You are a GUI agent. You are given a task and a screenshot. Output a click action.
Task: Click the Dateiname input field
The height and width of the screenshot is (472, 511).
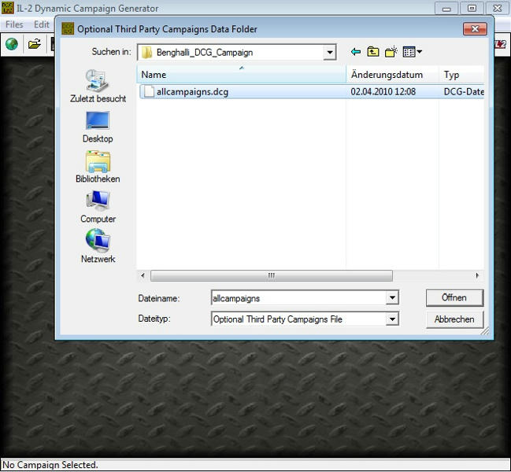[299, 298]
